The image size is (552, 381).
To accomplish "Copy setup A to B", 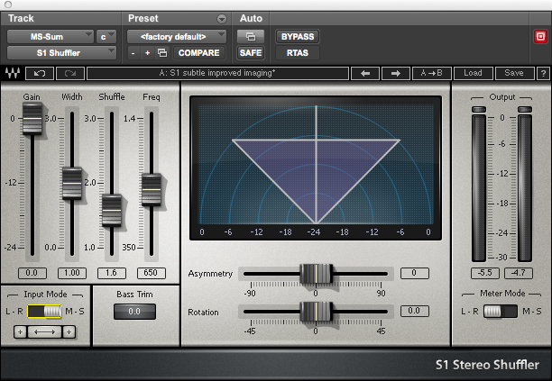I will click(432, 74).
